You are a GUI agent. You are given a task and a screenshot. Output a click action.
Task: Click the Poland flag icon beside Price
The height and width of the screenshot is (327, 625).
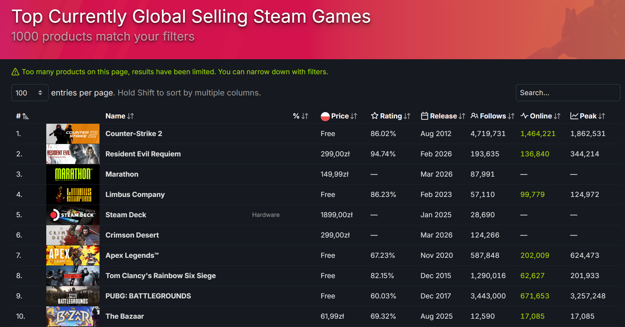[x=325, y=116]
